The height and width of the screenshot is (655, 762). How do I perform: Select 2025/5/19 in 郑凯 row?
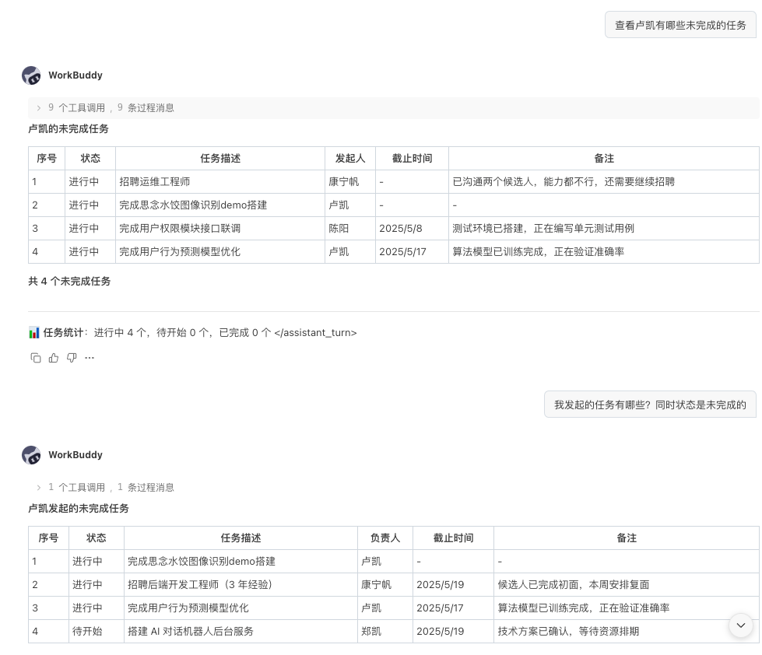point(453,631)
